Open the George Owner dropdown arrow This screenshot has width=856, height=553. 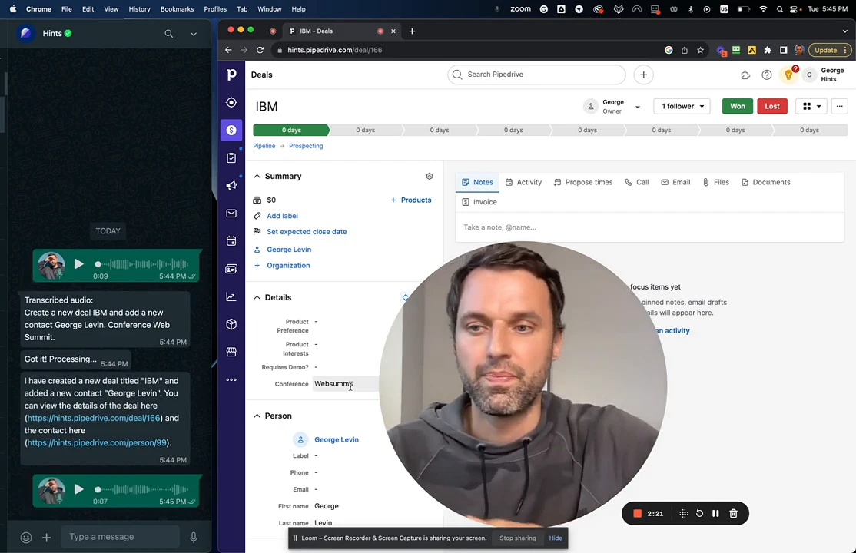click(637, 107)
